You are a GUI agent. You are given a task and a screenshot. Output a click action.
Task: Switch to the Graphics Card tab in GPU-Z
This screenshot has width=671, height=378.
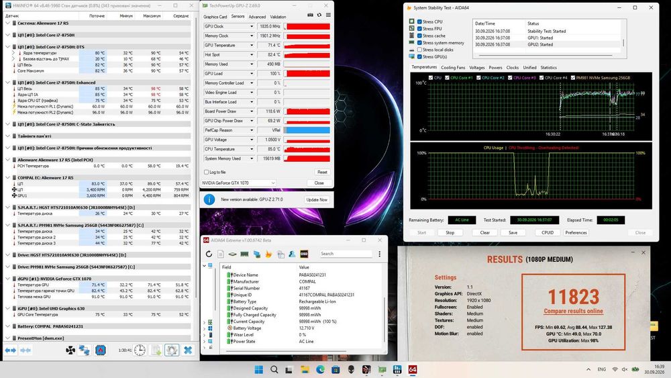215,17
